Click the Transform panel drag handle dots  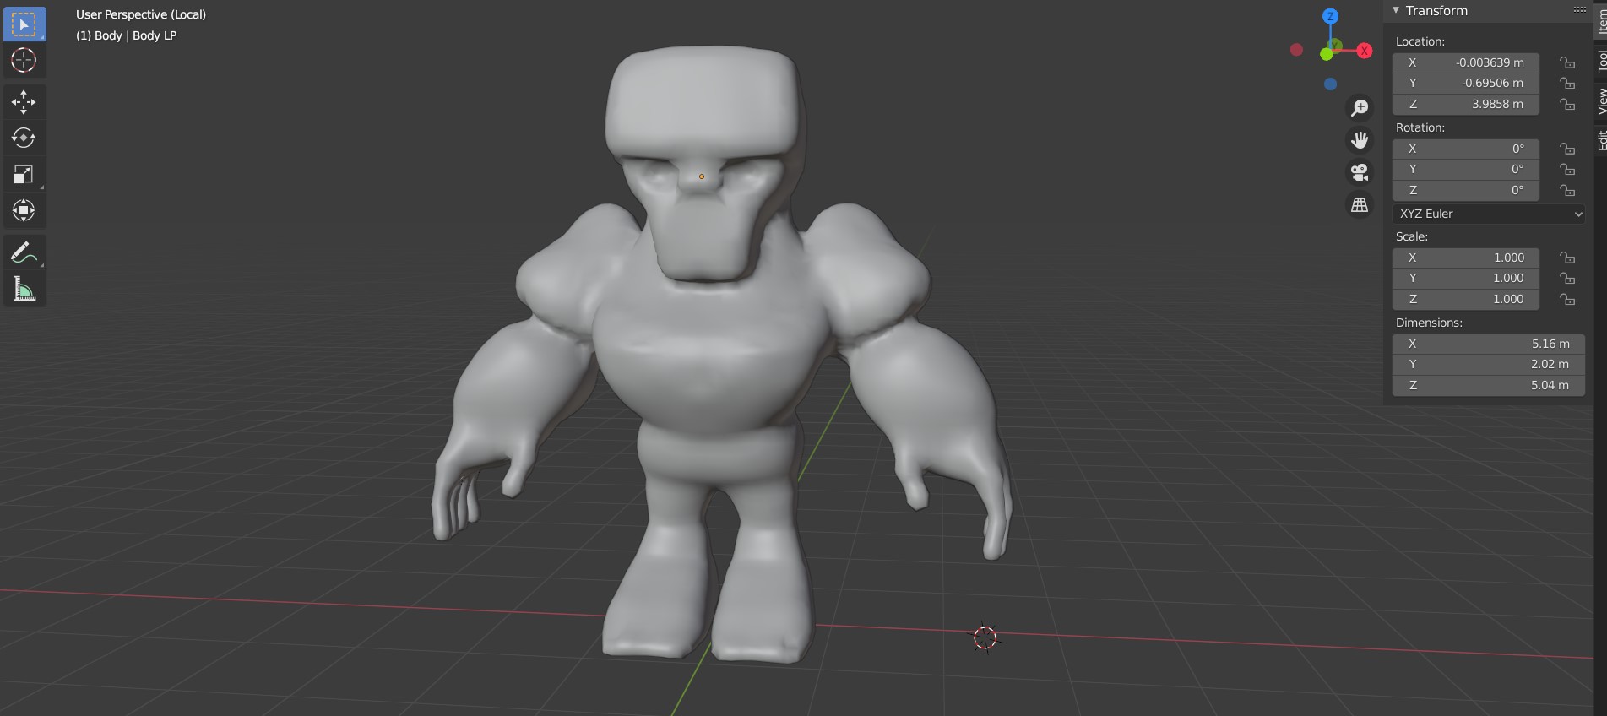pos(1579,10)
